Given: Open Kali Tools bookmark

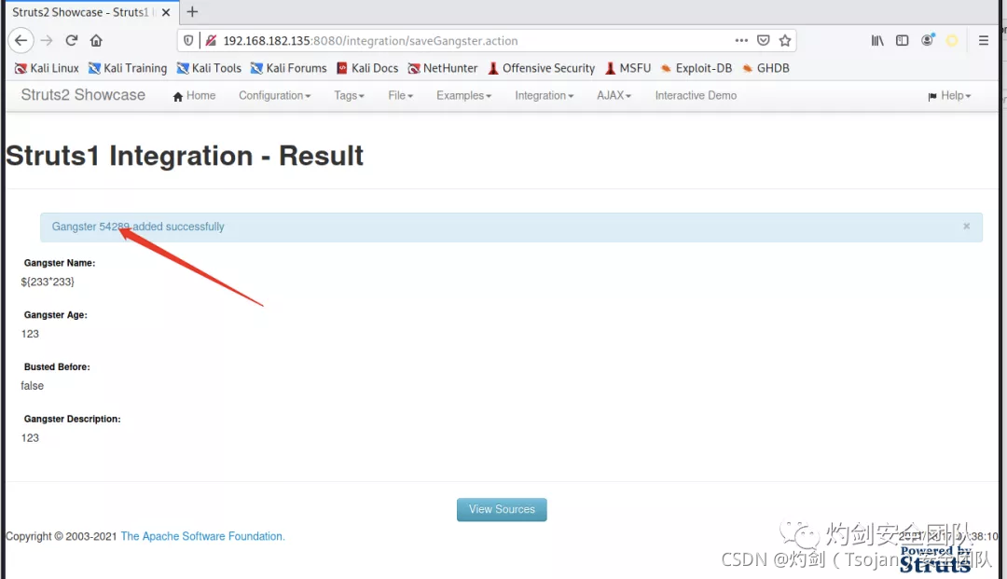Looking at the screenshot, I should [x=209, y=68].
